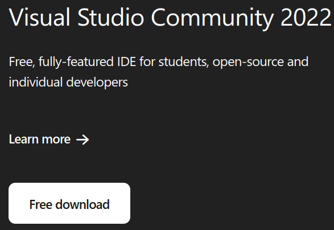
Task: Open the Learn more link
Action: (x=49, y=139)
